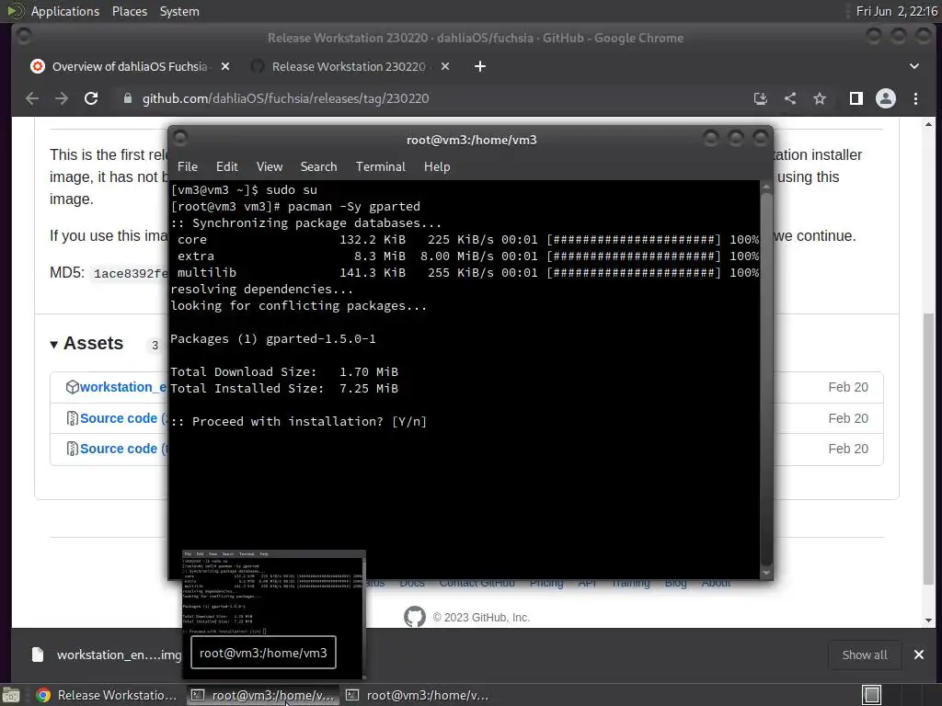Click the GitHub logo in footer
This screenshot has height=706, width=942.
point(415,617)
